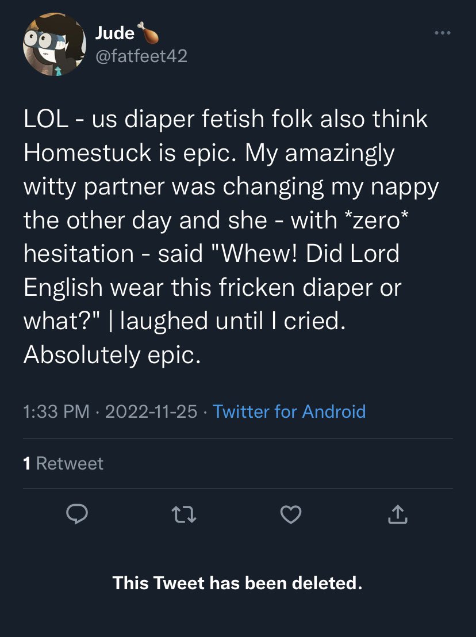
Task: Tap the 'This Tweet has been deleted' notice
Action: click(237, 583)
